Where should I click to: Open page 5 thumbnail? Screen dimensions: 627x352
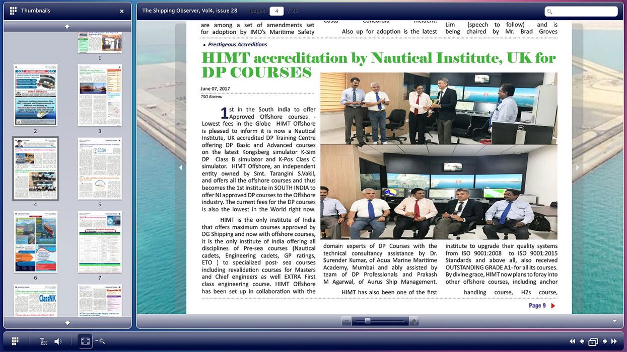pos(100,168)
